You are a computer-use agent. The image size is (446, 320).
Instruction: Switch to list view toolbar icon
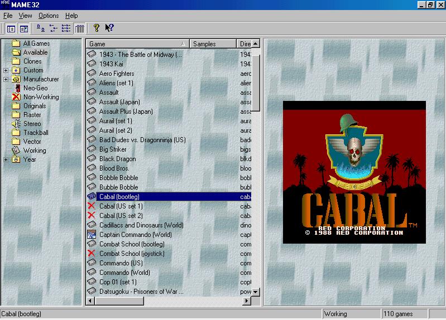coord(66,28)
